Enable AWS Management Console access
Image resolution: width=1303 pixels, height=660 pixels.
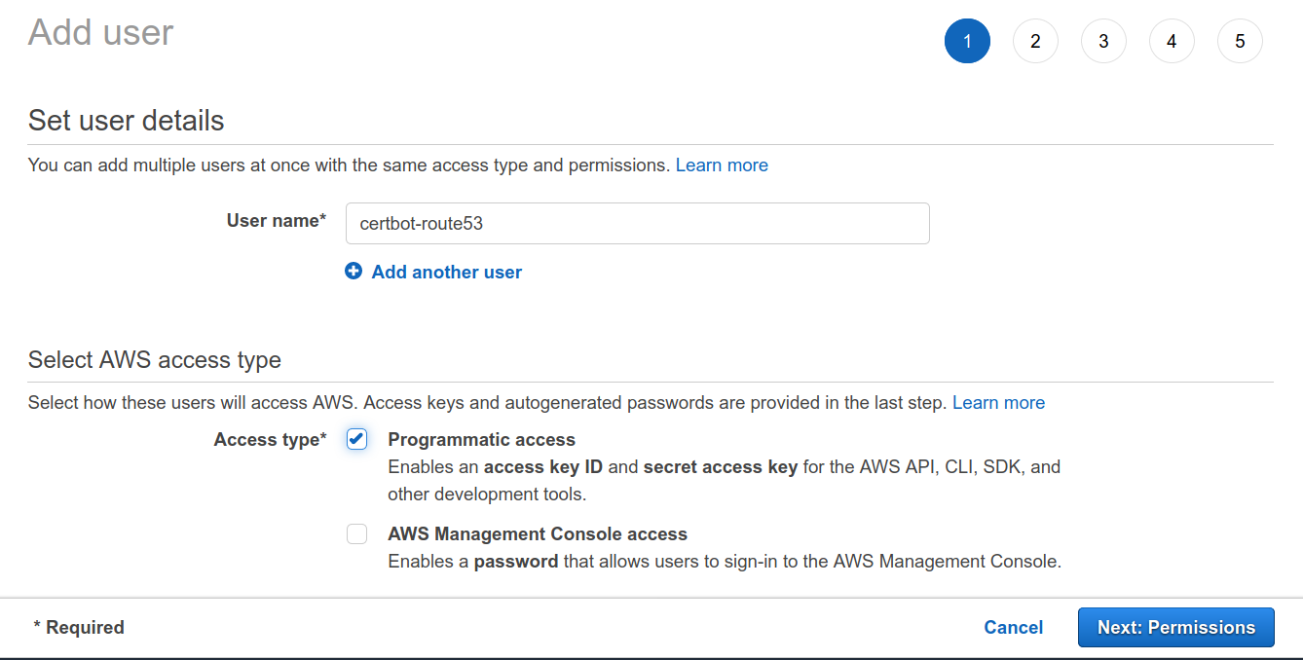[356, 533]
